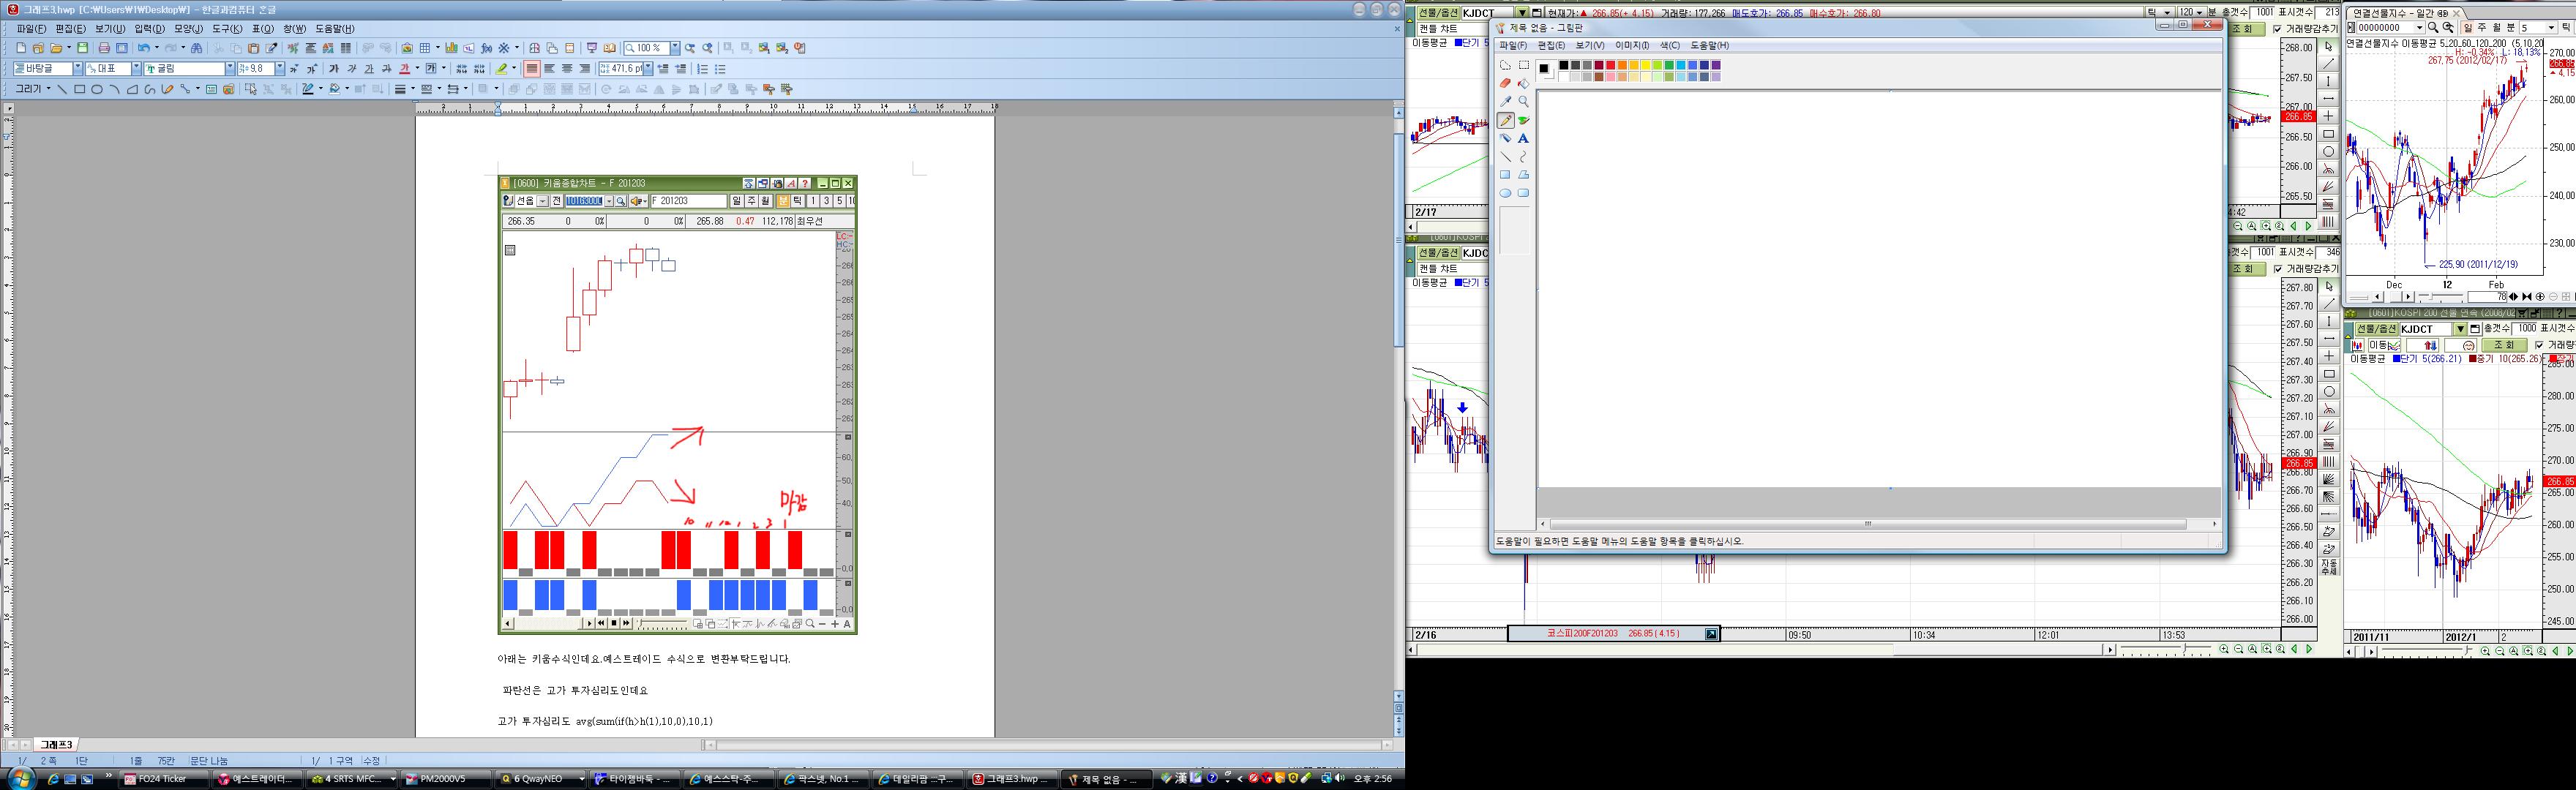Open the 이미지(I) menu in Paint

pyautogui.click(x=1632, y=45)
